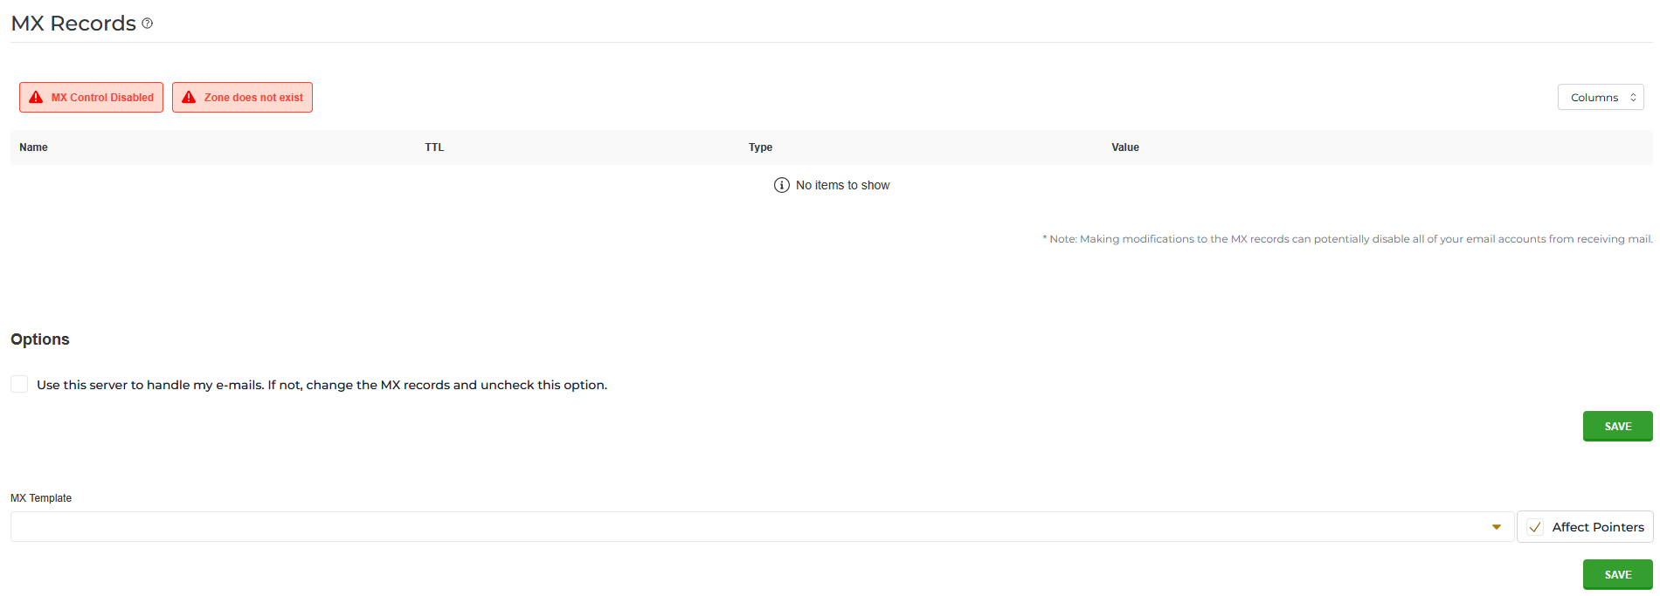Click warning triangle in Zone does not exist badge
This screenshot has height=596, width=1660.
(189, 97)
